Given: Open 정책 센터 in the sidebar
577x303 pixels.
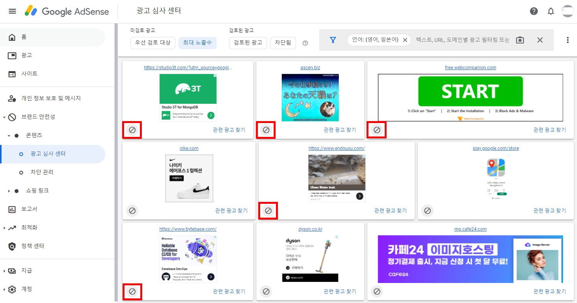Looking at the screenshot, I should pos(52,246).
